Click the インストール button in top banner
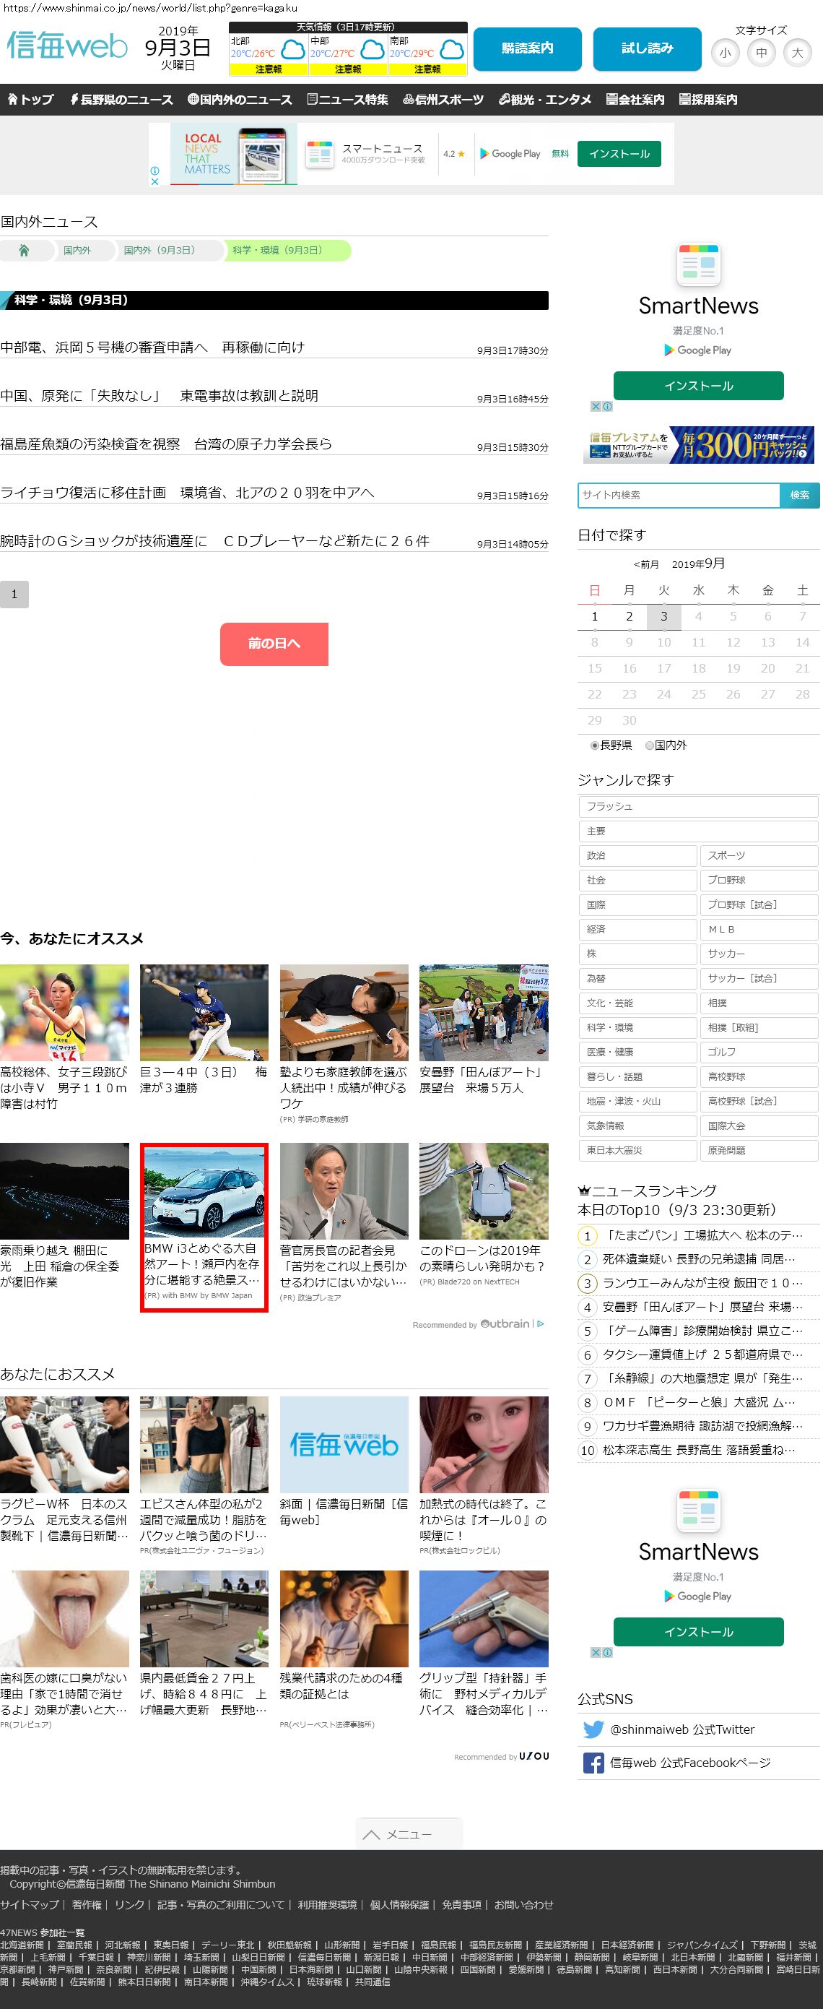Screen dimensions: 823x2009 point(619,154)
